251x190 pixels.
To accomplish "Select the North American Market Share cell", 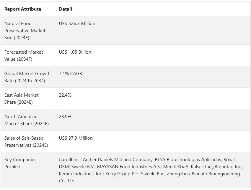I will (28, 120).
